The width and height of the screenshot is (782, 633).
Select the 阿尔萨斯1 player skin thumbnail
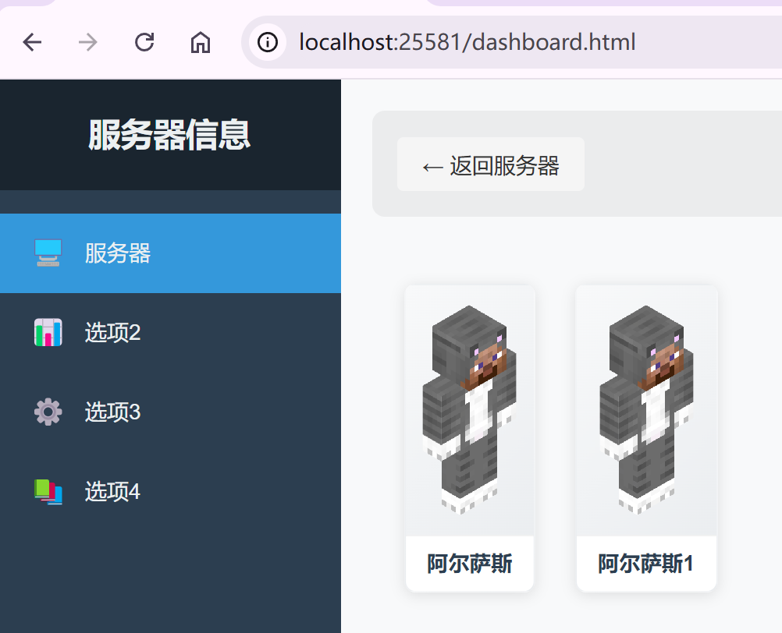click(x=646, y=410)
